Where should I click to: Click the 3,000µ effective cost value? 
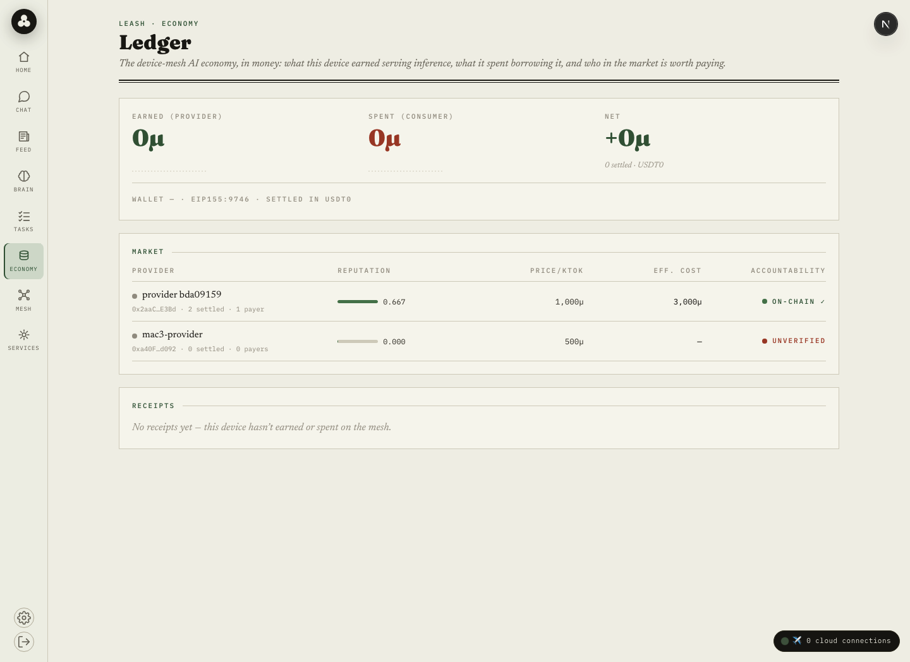point(688,302)
